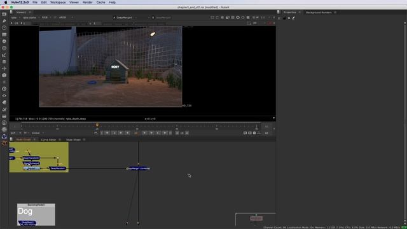Open the Channel nodes toolbar menu
This screenshot has width=407, height=229.
click(4, 34)
